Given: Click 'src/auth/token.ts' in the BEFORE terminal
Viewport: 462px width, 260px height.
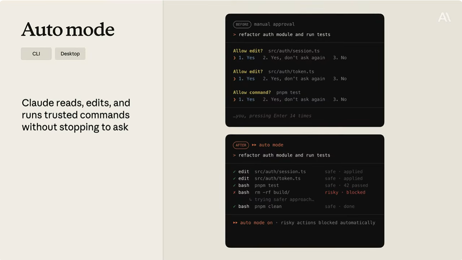Looking at the screenshot, I should click(291, 72).
